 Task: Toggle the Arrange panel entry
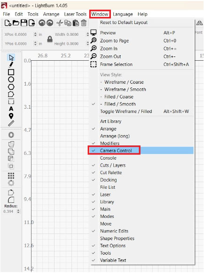coord(141,128)
